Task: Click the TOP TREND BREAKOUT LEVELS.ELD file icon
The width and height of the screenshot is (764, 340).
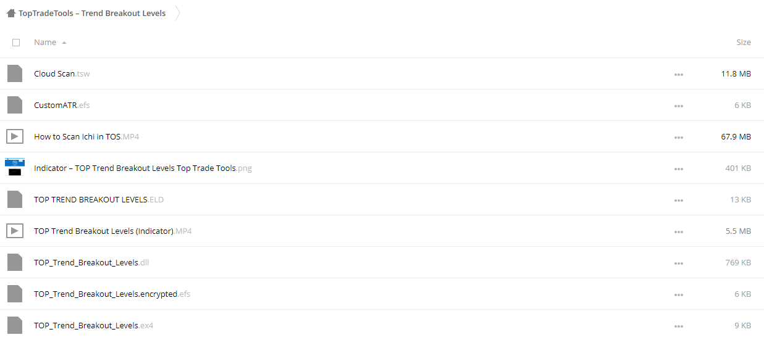Action: 15,199
